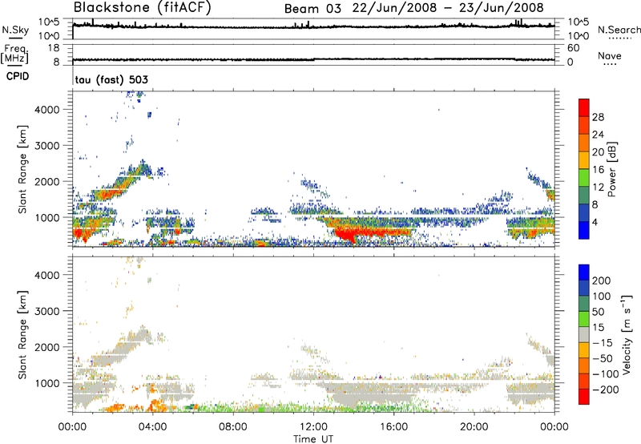Click the orange velocity patch near 04:00
The width and height of the screenshot is (641, 444).
155,406
